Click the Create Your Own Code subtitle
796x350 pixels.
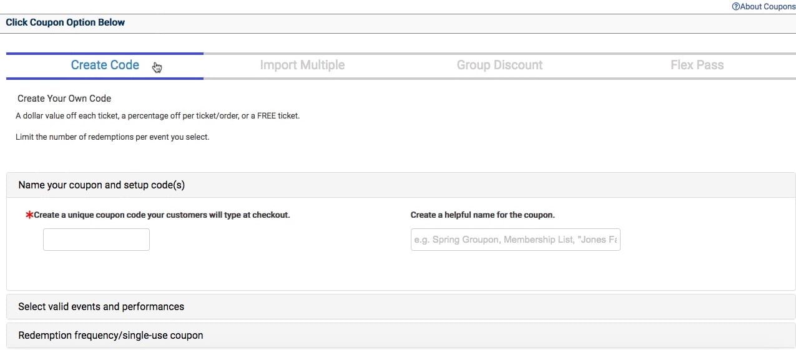point(64,99)
